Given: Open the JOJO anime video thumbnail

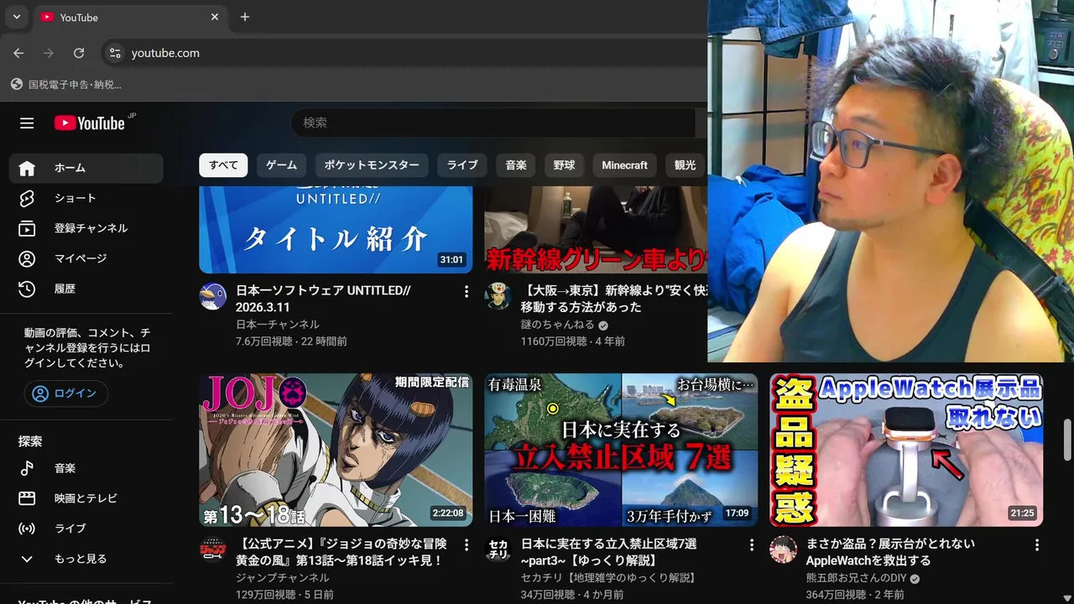Looking at the screenshot, I should 336,450.
